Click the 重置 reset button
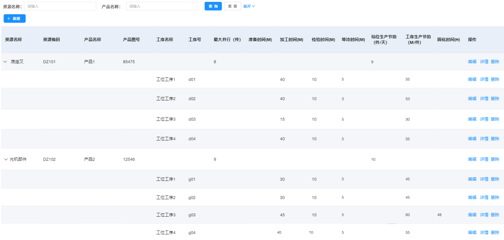 click(232, 6)
